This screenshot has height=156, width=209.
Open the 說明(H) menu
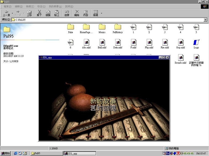click(x=69, y=6)
